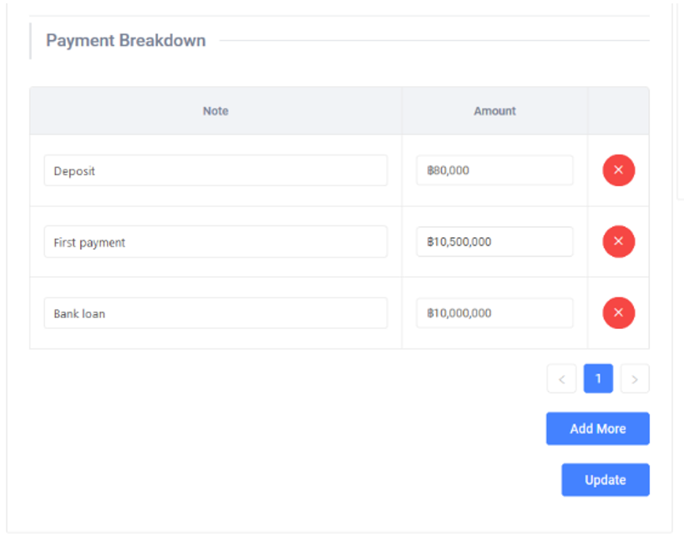Go to previous page with left chevron
Screen dimensions: 684x542
(x=561, y=379)
